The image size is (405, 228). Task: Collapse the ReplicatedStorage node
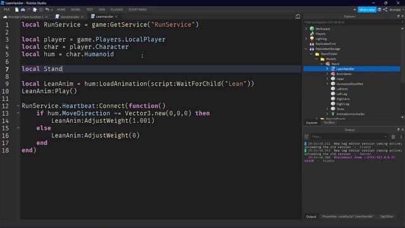click(306, 49)
